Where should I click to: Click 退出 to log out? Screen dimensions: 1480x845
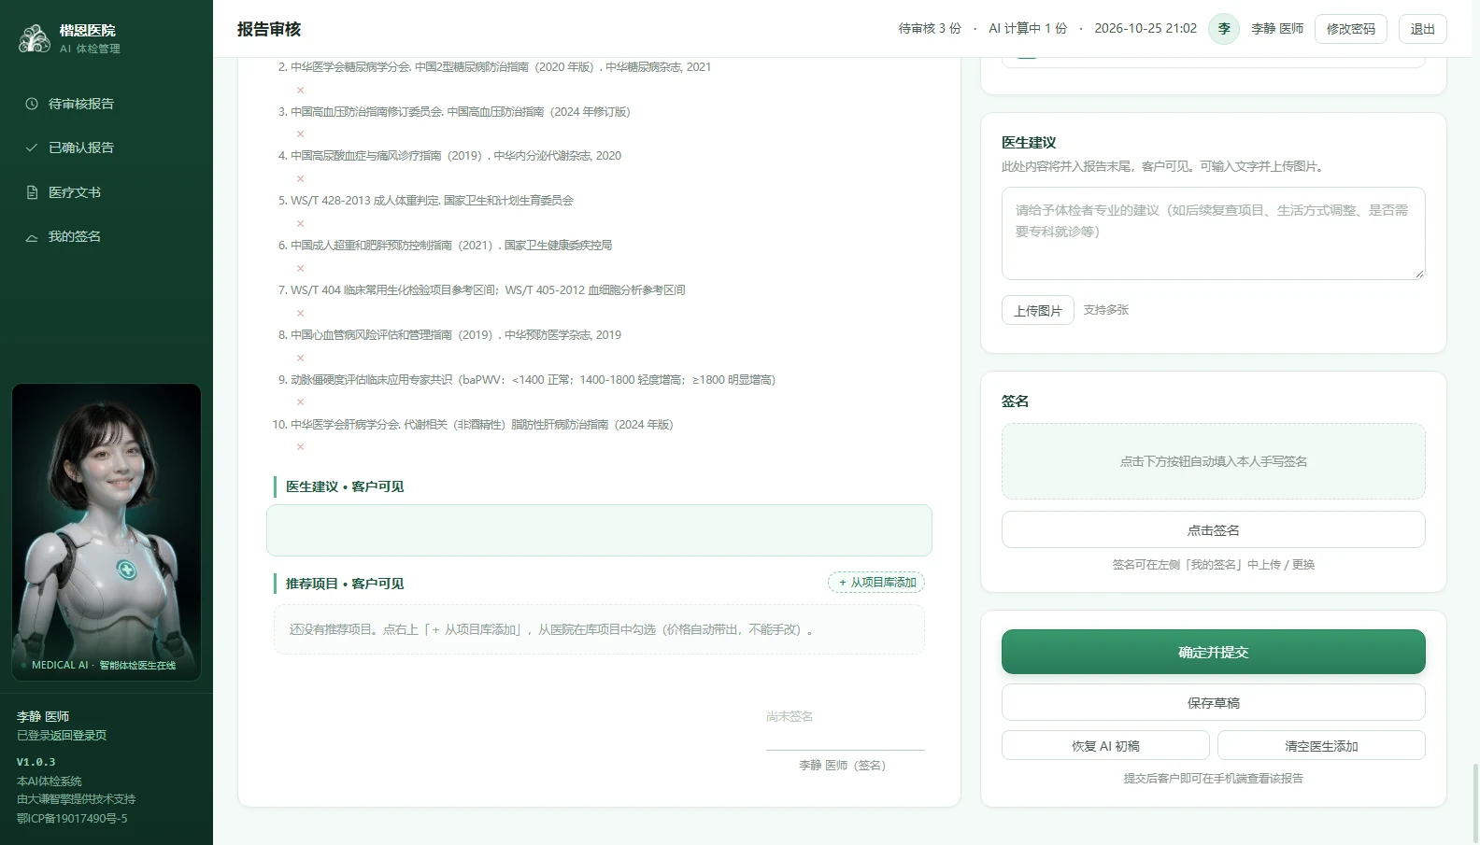click(x=1423, y=29)
